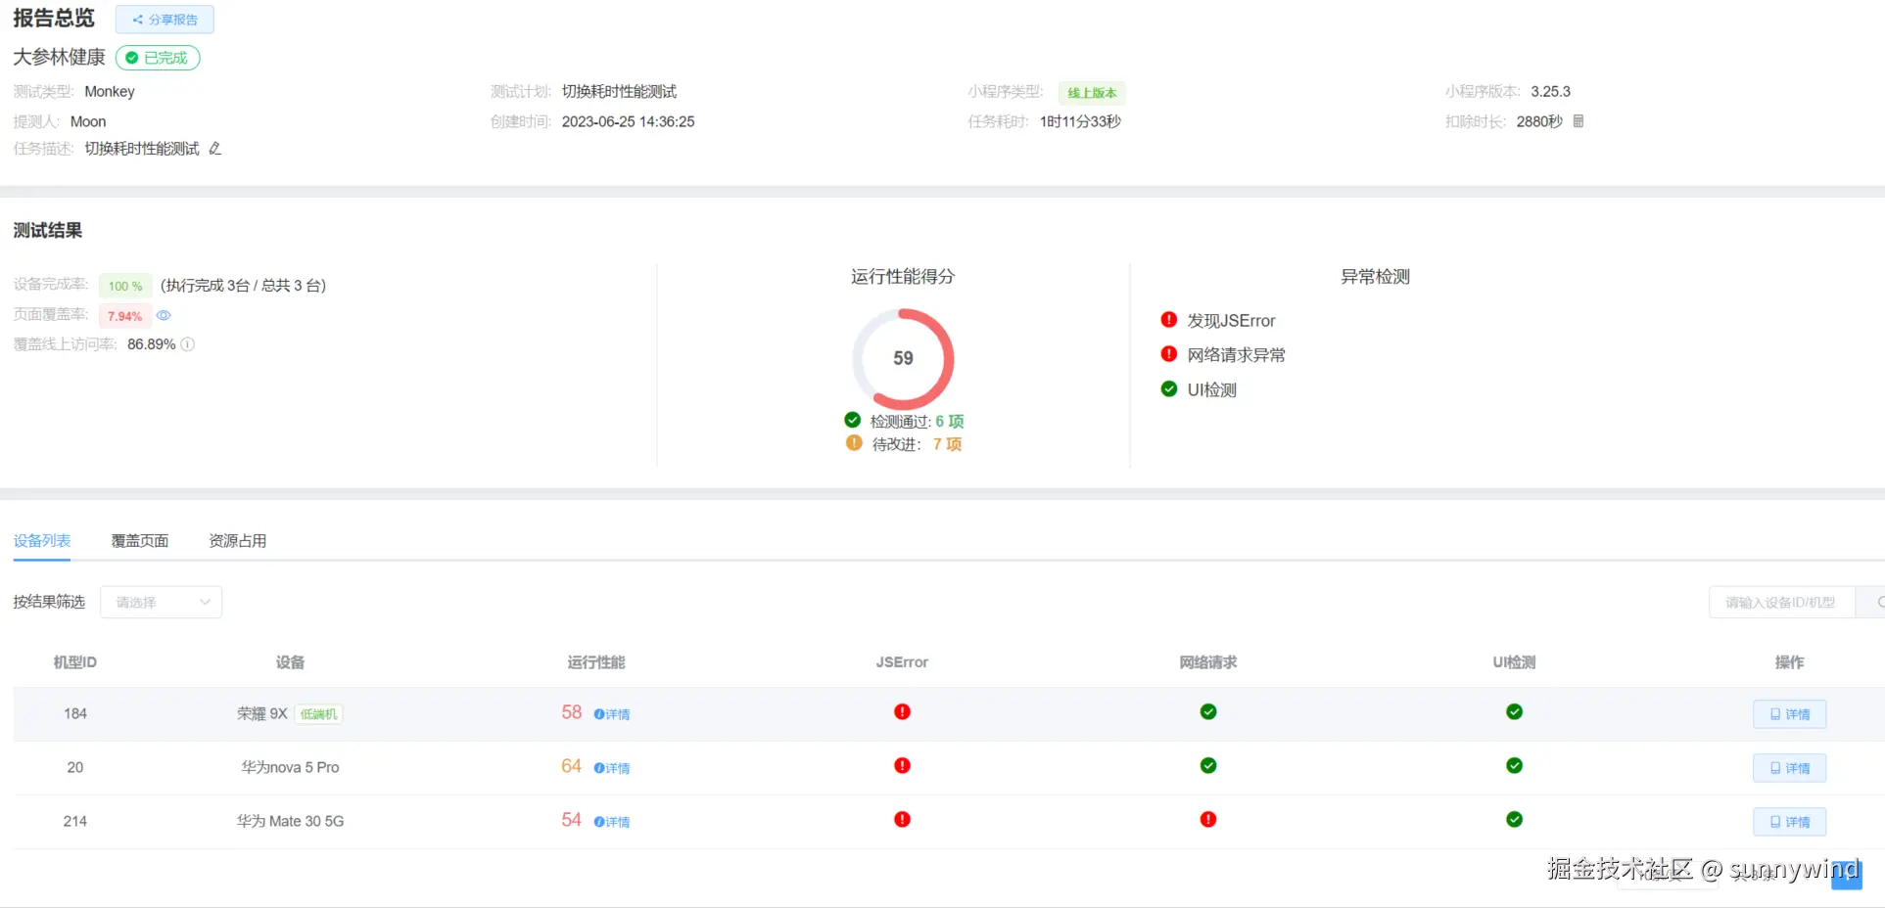Click the 7.94% page coverage badge
The height and width of the screenshot is (908, 1885).
coord(124,316)
